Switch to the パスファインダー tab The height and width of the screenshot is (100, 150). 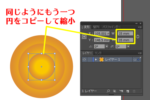111,27
